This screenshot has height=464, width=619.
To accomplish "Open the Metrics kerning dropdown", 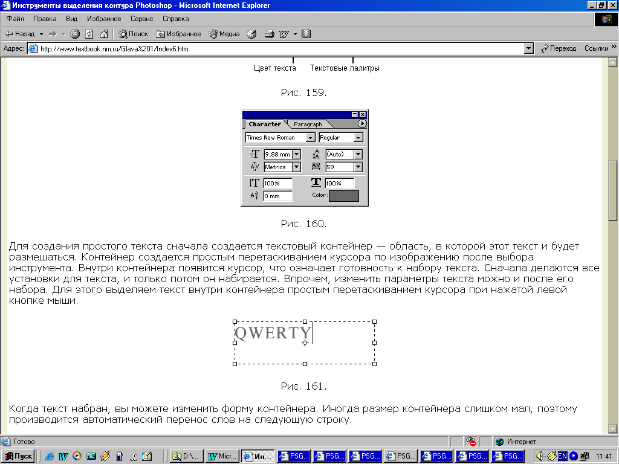I will coord(296,167).
